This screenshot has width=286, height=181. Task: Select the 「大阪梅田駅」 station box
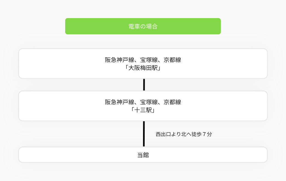143,64
